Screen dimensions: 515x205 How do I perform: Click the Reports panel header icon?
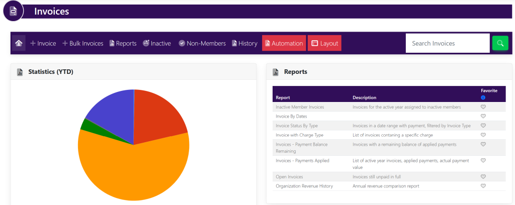(x=276, y=72)
